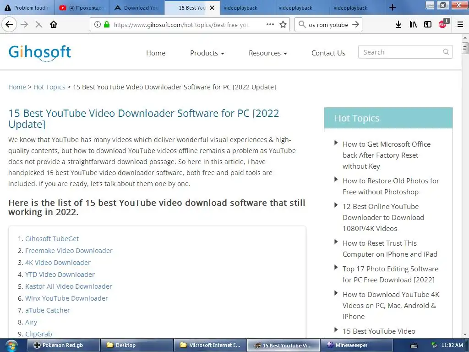Click the Gihosoft logo

point(40,53)
